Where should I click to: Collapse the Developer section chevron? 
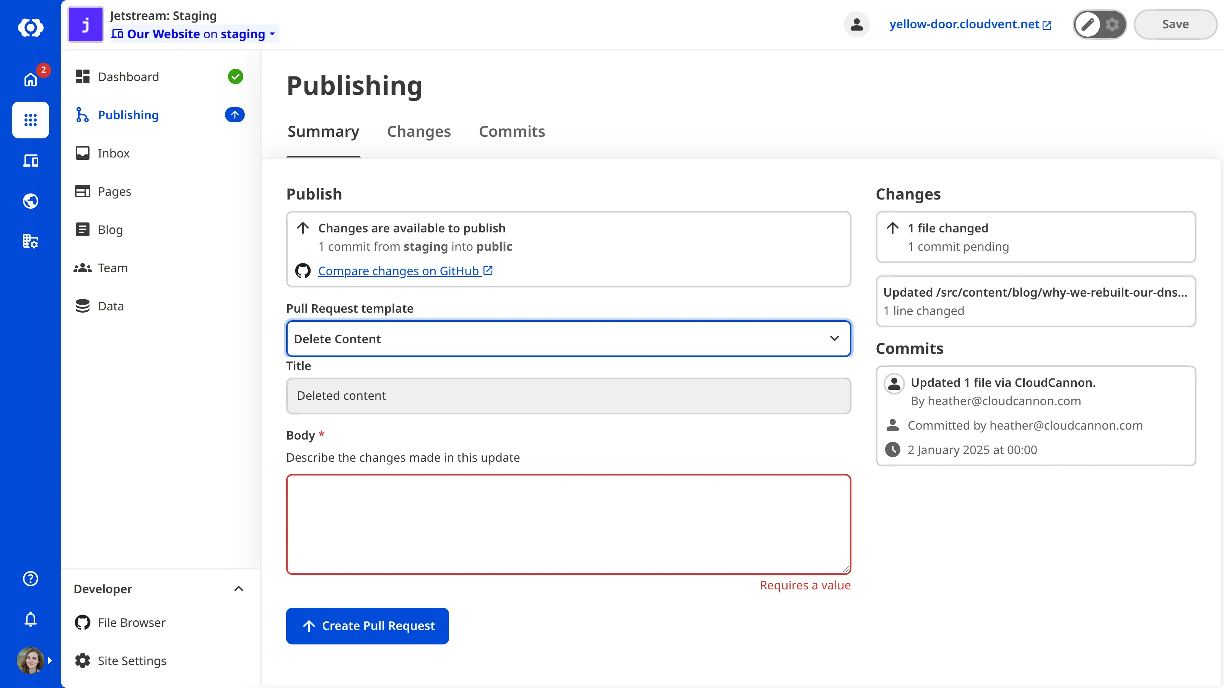(239, 589)
